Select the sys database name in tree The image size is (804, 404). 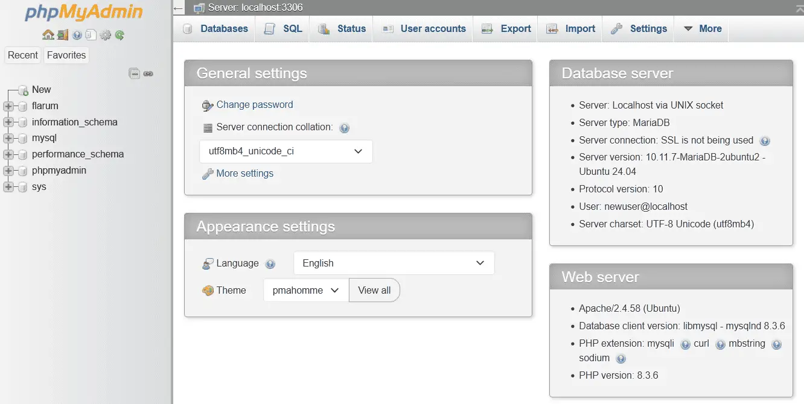pos(39,186)
